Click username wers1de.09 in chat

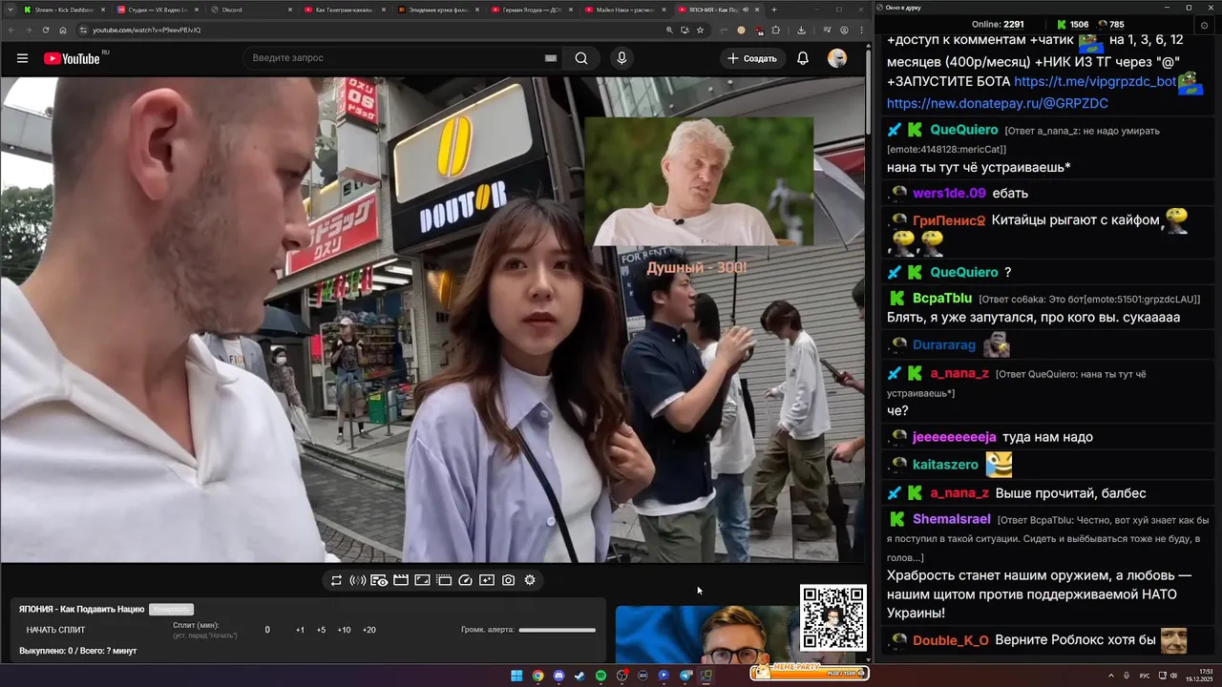point(949,193)
